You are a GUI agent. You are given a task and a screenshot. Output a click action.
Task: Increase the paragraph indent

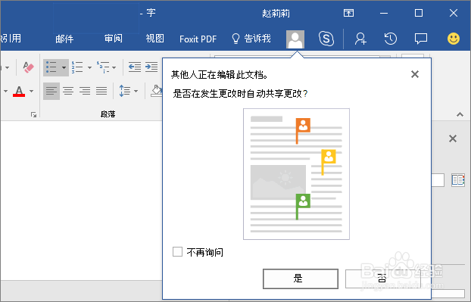[x=151, y=67]
